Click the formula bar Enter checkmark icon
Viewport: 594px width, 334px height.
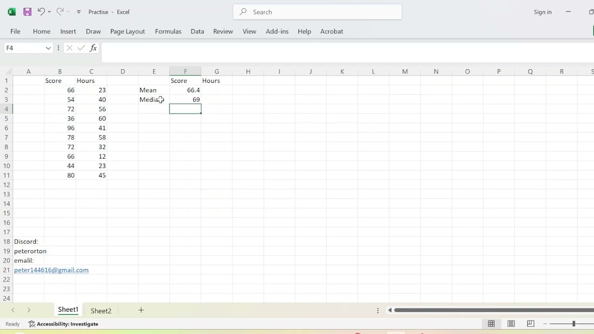coord(81,48)
